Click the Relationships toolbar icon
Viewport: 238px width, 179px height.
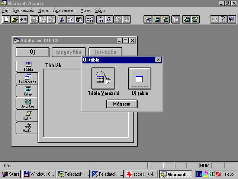[90, 19]
